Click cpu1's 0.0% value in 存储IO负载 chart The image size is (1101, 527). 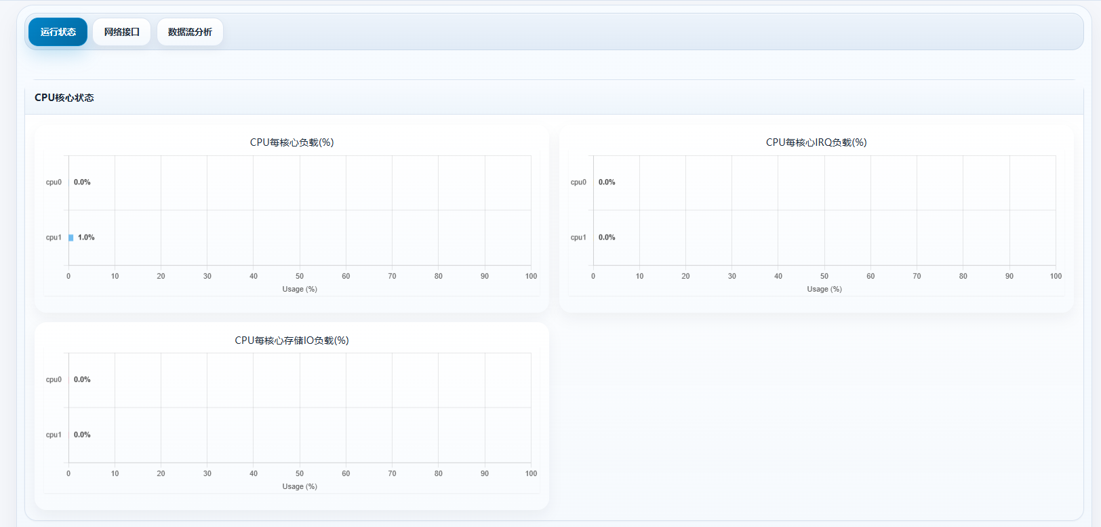click(82, 435)
